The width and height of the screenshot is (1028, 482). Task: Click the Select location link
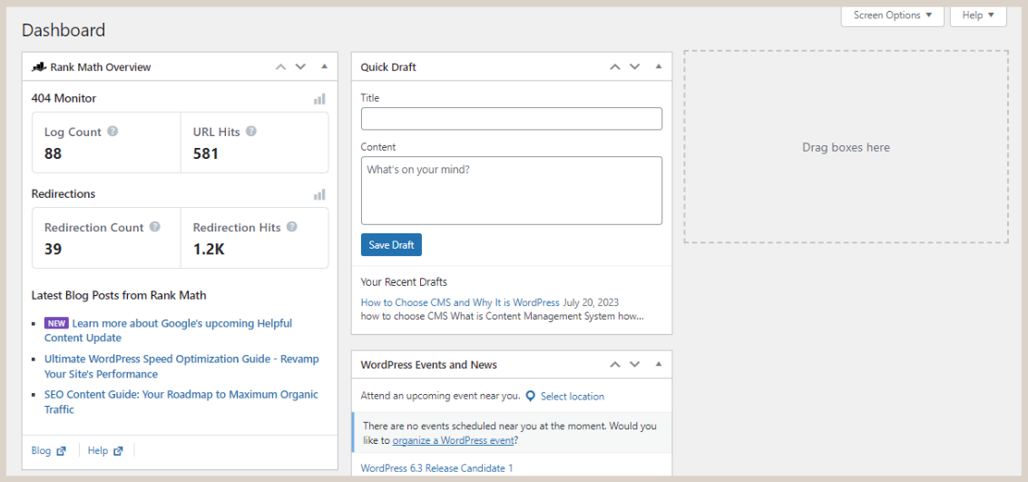point(573,396)
